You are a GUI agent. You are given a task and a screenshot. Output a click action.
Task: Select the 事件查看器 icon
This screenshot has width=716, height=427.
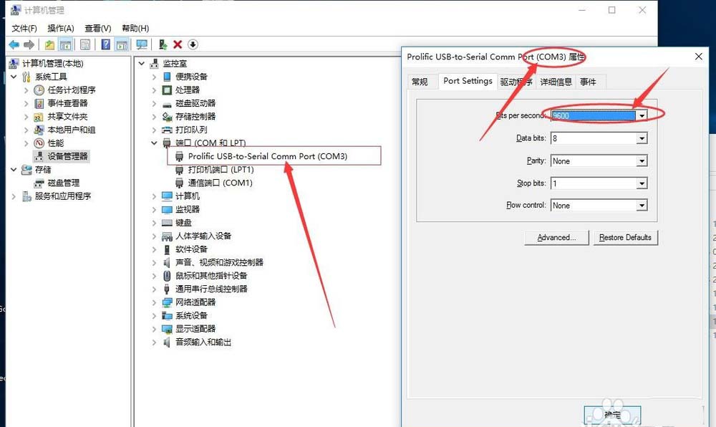[x=39, y=103]
